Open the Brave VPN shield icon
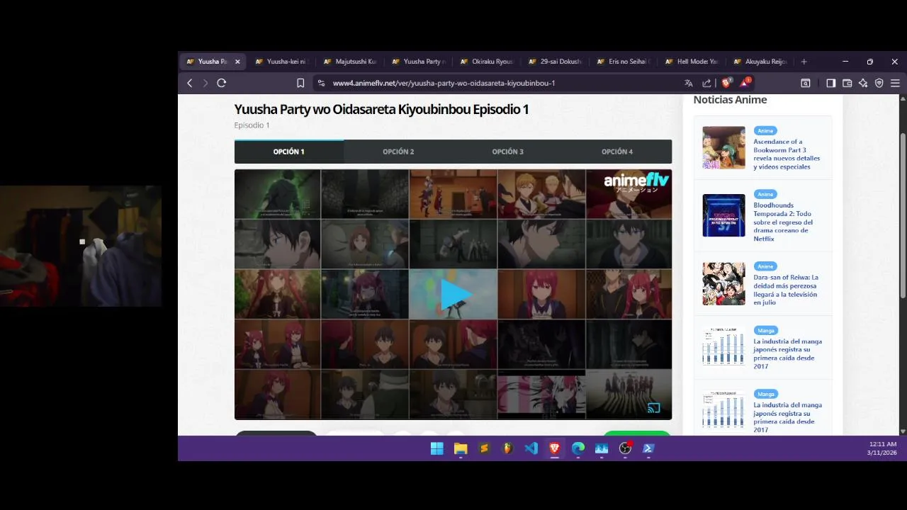Viewport: 907px width, 510px height. (x=879, y=83)
